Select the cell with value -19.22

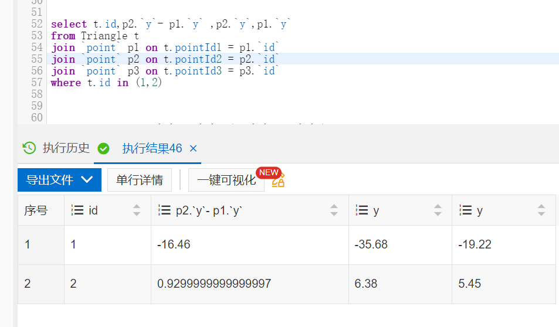(504, 245)
